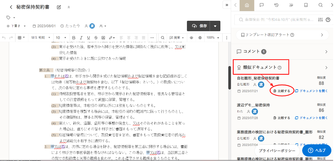Viewport: 335px width, 161px height.
Task: Open the comments speech-bubble tab in sidebar
Action: point(261,5)
